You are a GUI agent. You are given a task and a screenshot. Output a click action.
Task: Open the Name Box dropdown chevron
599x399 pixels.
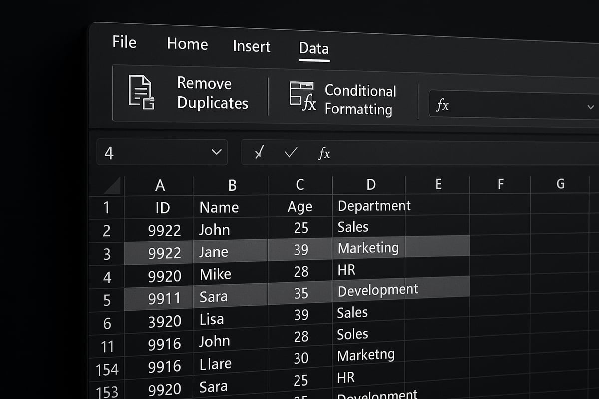click(x=217, y=152)
